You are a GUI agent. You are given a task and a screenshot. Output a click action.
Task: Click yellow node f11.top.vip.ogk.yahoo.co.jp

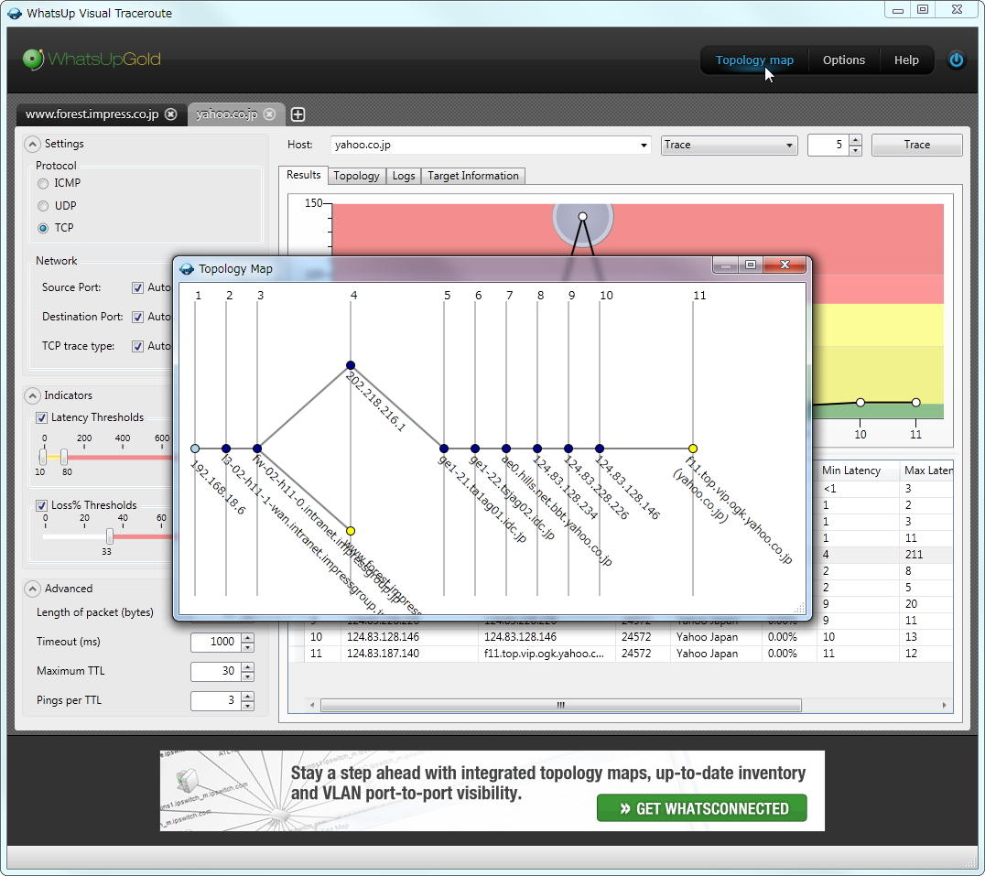click(x=692, y=449)
